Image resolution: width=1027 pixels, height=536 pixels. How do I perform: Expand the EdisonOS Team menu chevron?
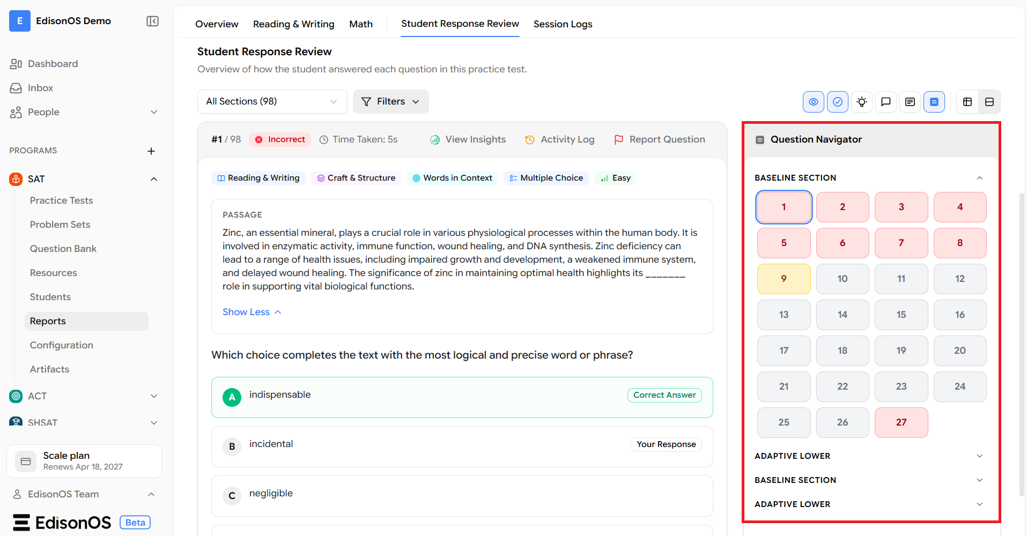tap(151, 494)
